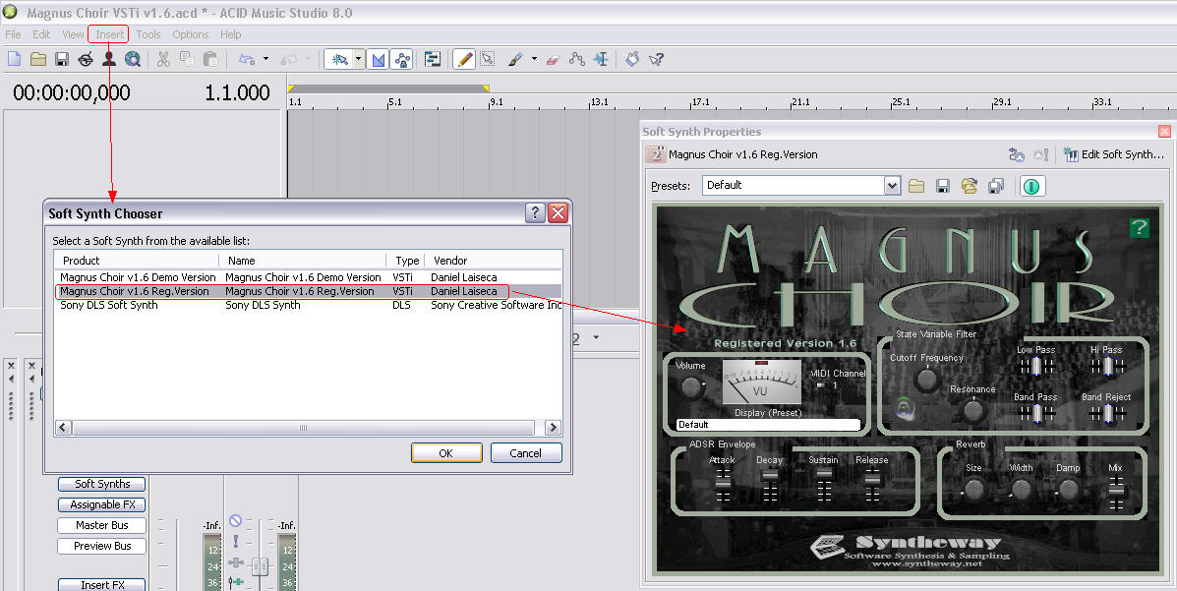Screen dimensions: 1177x591
Task: Select the Draw pencil tool
Action: (x=465, y=59)
